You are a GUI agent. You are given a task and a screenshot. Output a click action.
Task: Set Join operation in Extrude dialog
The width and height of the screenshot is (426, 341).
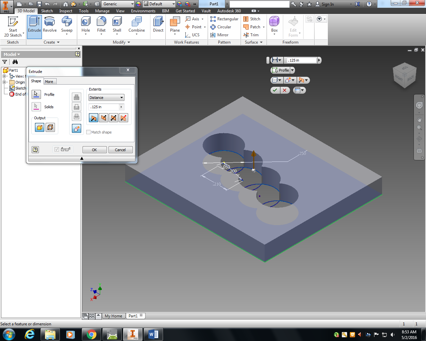[x=77, y=97]
